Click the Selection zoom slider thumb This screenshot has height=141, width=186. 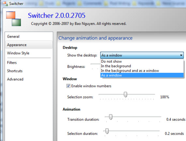pos(125,94)
